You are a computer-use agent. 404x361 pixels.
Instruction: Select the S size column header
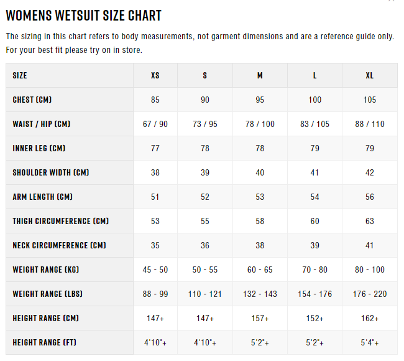point(205,75)
